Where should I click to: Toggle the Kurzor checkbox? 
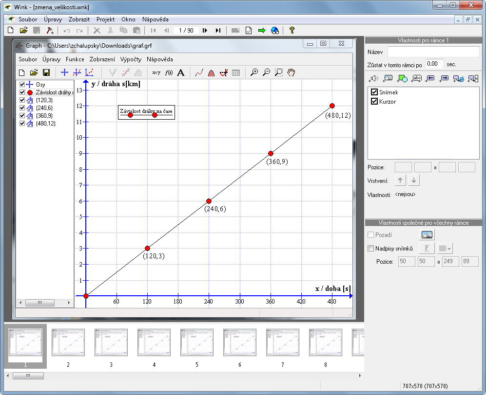(x=374, y=101)
